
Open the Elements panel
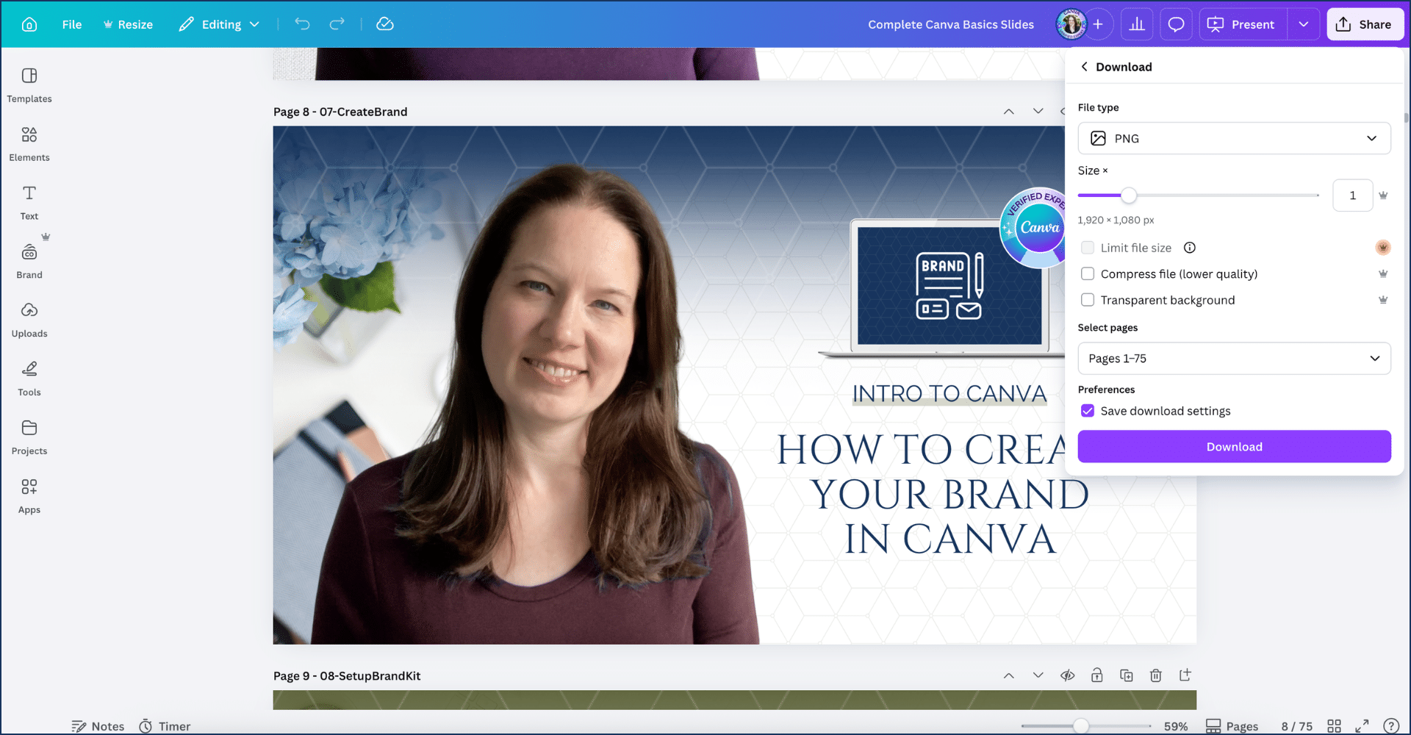tap(29, 144)
